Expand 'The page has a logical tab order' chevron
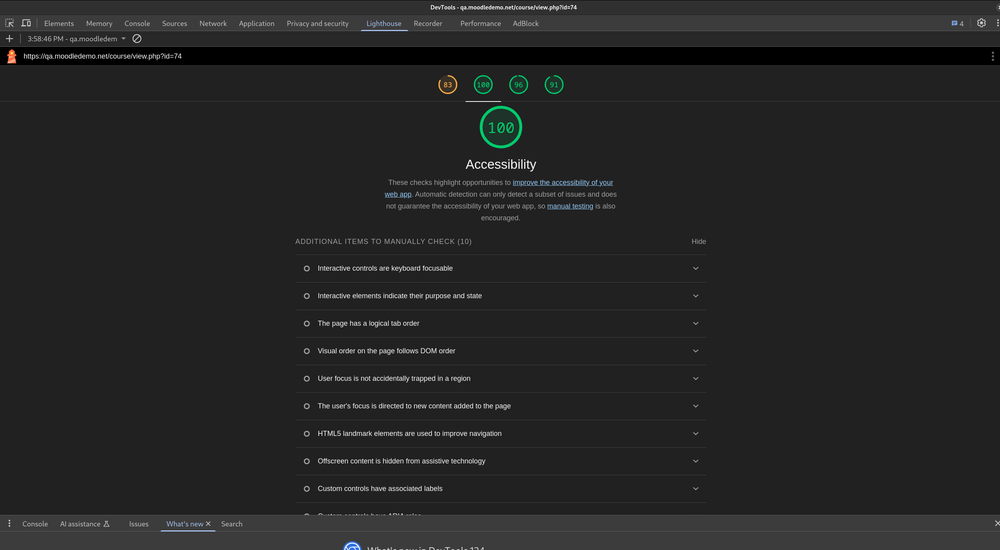1000x550 pixels. pyautogui.click(x=696, y=323)
